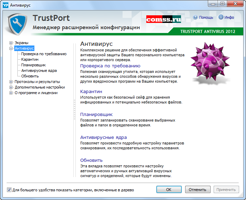Viewport: 246px width, 200px height.
Task: Minimize the Антивирус window
Action: click(x=213, y=4)
